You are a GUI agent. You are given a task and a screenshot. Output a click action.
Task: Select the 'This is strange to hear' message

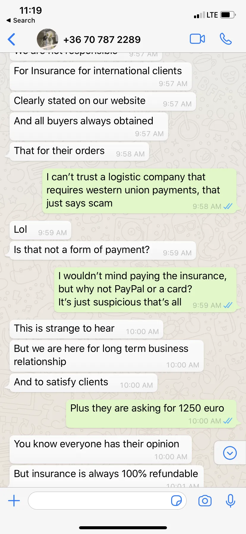click(x=86, y=329)
